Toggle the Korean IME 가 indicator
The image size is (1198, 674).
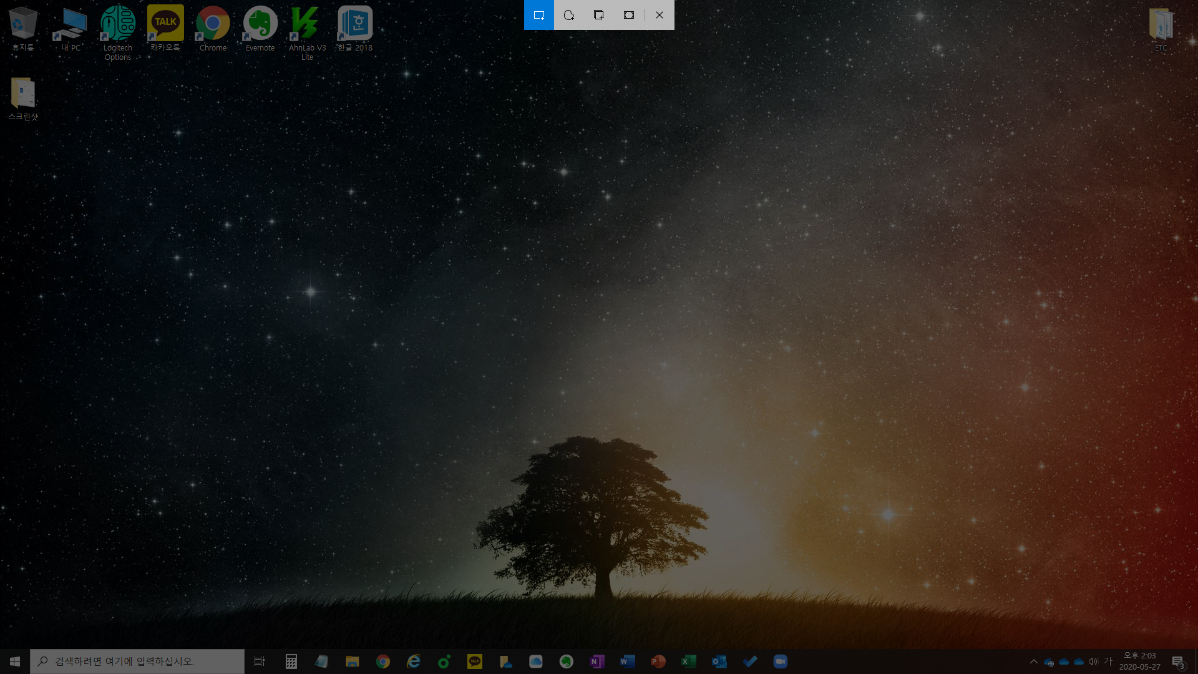pos(1108,662)
